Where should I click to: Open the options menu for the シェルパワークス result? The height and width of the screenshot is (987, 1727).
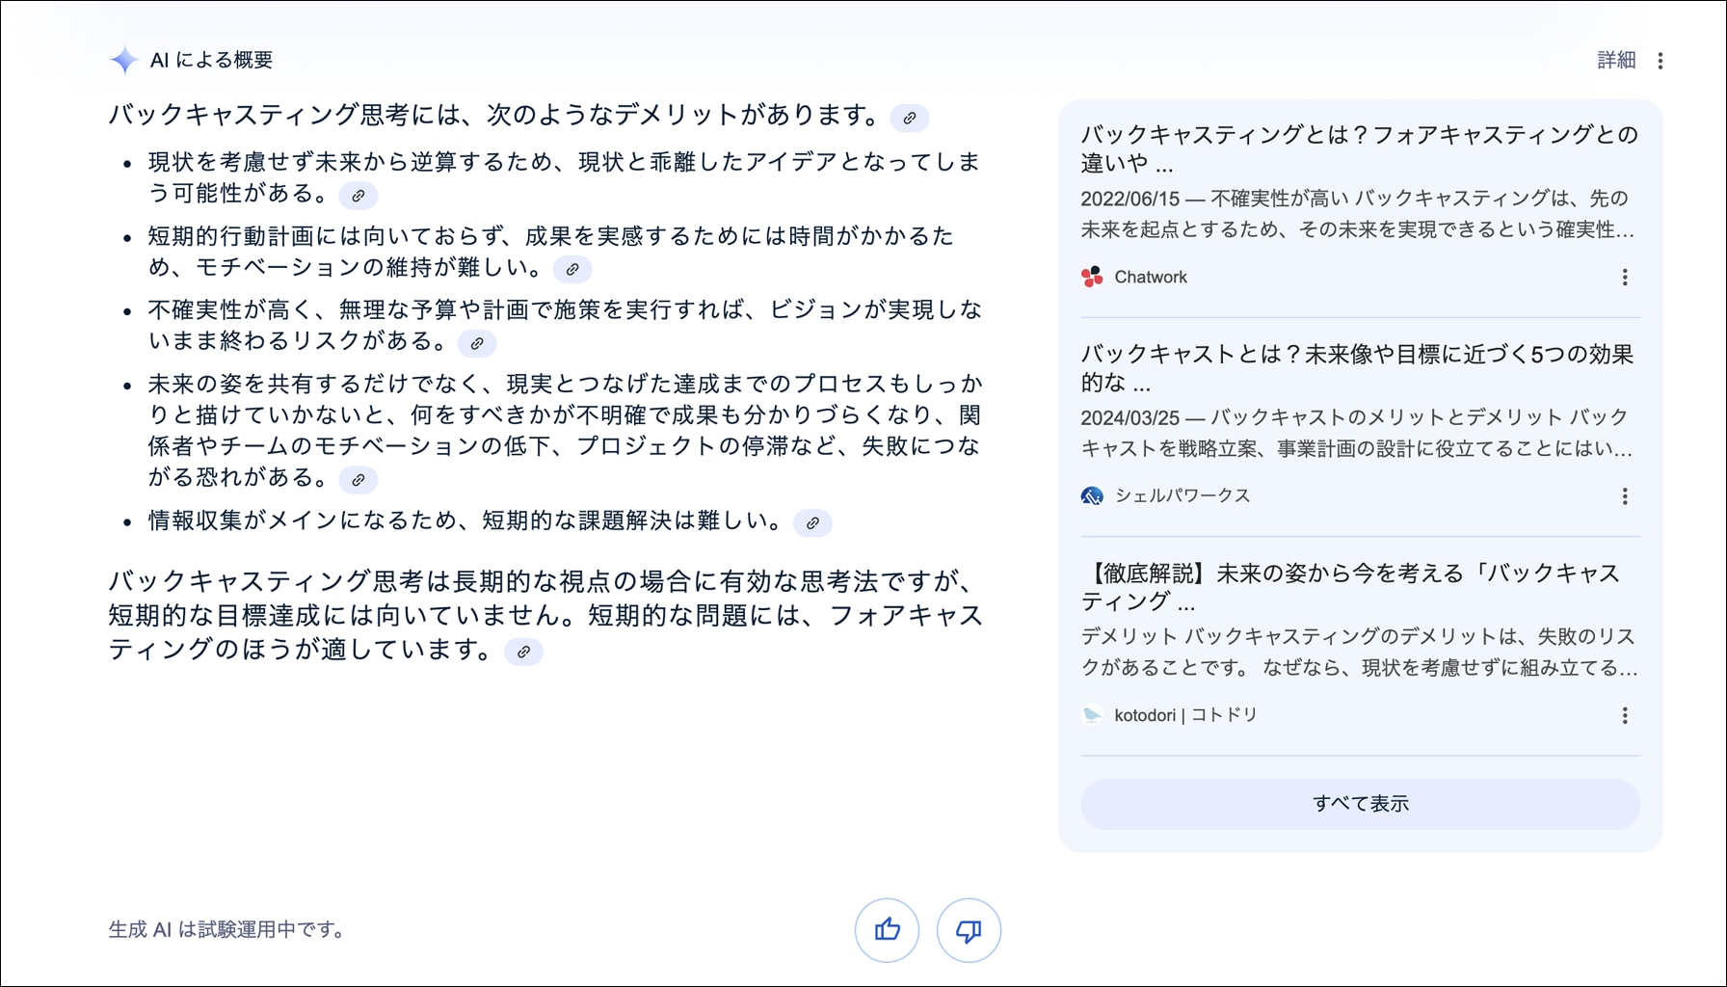coord(1625,496)
